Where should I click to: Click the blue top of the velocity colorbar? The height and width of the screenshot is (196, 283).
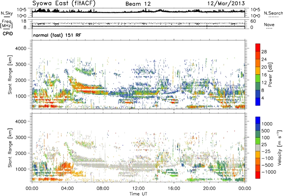258,120
